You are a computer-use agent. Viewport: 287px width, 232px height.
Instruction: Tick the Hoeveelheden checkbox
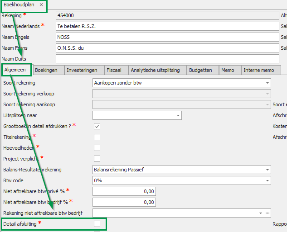coord(97,147)
